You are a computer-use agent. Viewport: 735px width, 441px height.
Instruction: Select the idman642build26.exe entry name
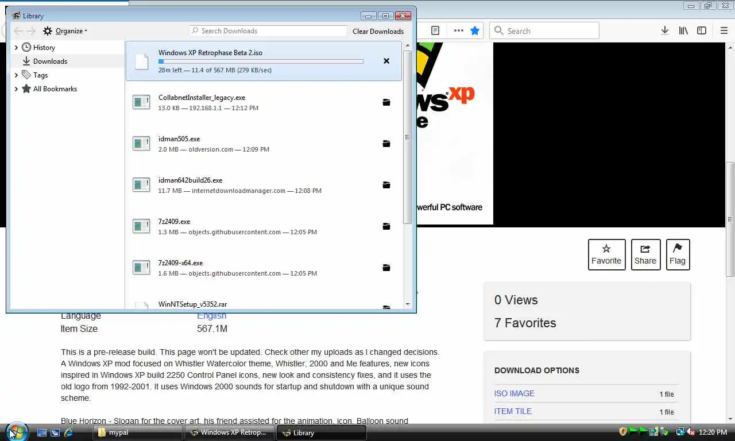tap(190, 180)
